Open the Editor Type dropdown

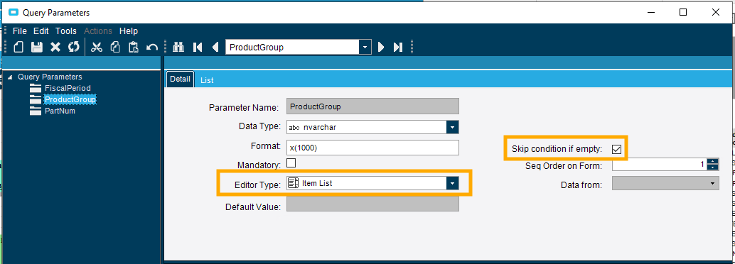point(452,184)
